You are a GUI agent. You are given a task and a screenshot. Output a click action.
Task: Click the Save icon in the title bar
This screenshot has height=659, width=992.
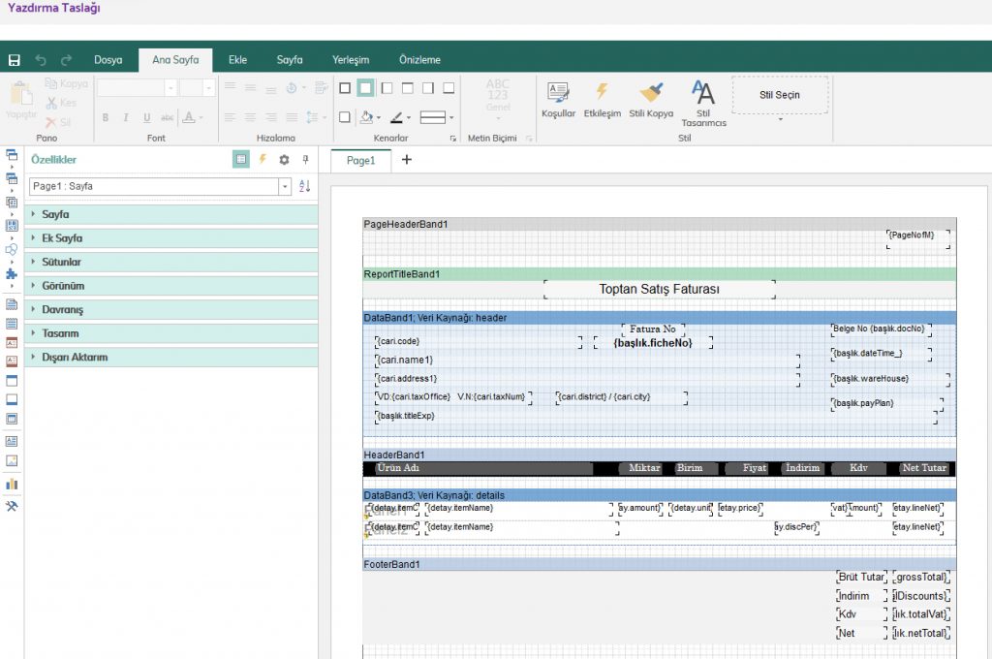click(x=14, y=60)
